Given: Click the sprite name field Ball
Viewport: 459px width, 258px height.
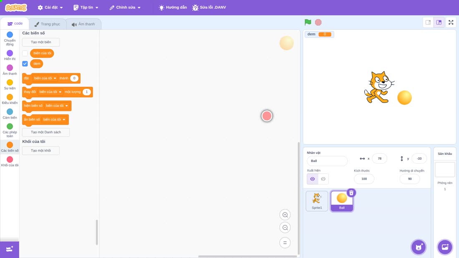Looking at the screenshot, I should point(327,161).
